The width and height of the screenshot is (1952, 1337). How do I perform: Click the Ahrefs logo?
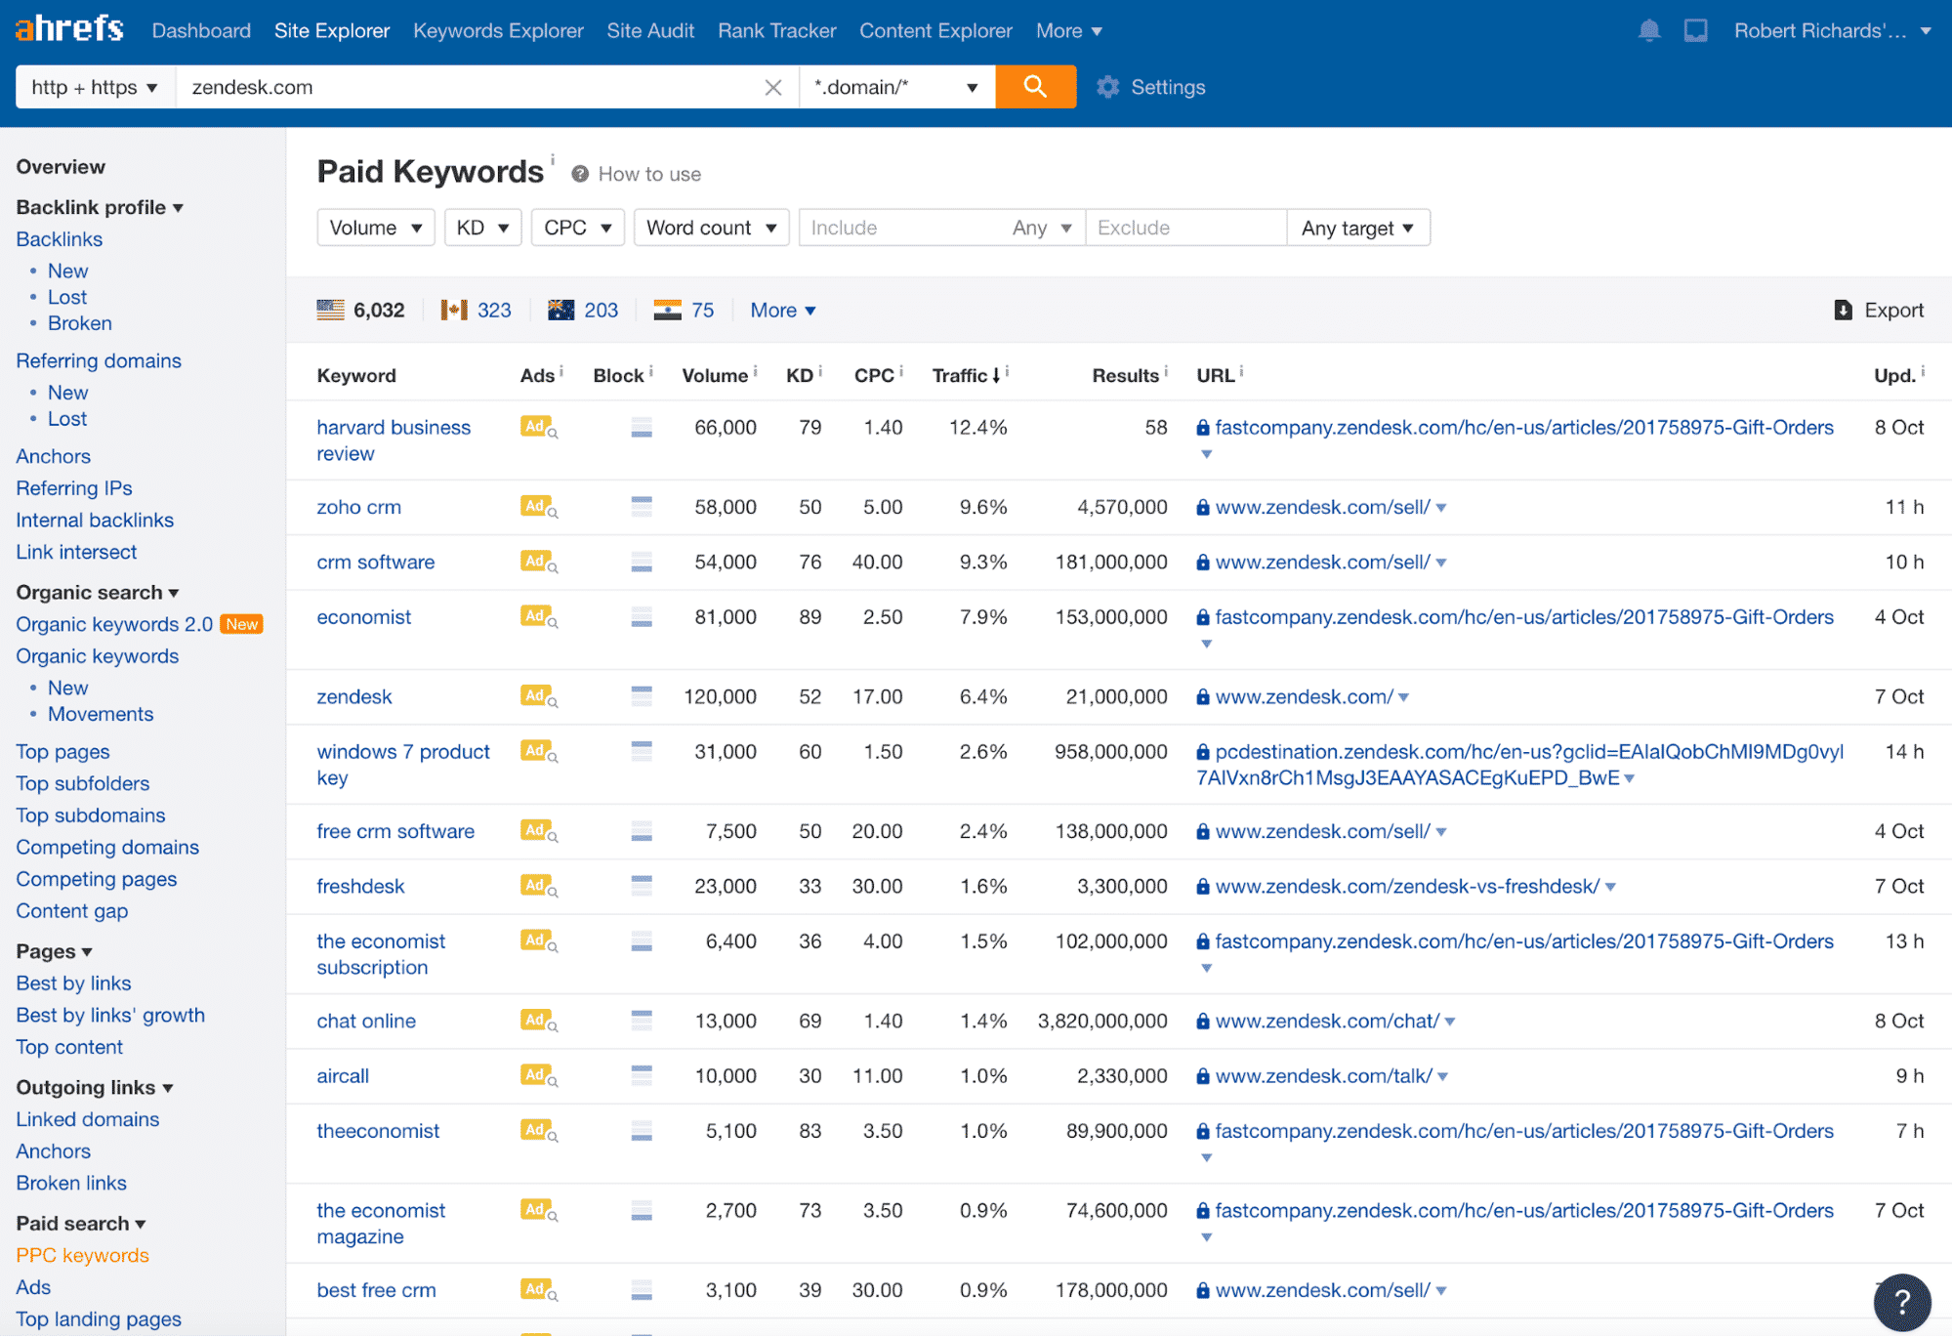(68, 28)
